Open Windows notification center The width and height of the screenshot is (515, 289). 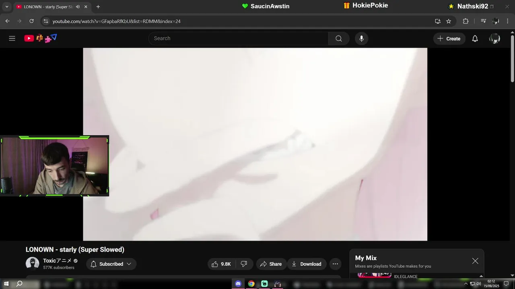(506, 284)
